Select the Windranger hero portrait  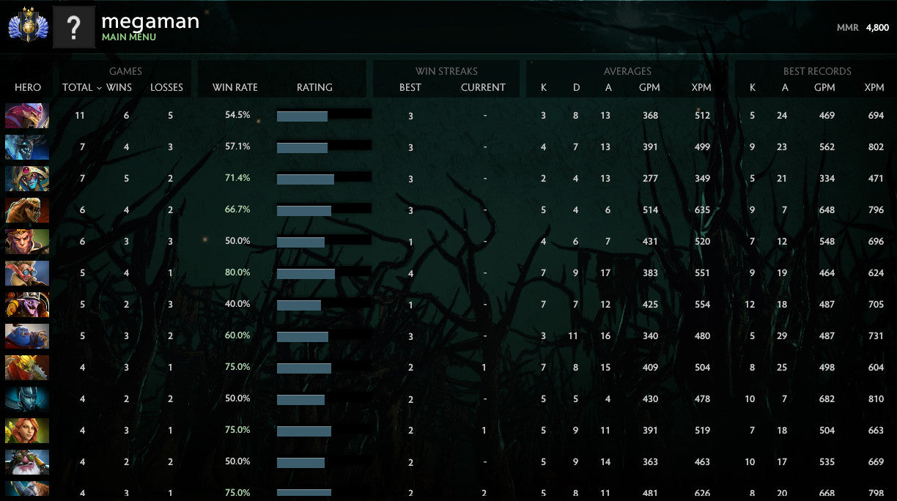27,431
